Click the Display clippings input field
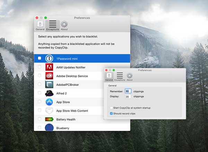This screenshot has width=208, height=152. click(128, 96)
